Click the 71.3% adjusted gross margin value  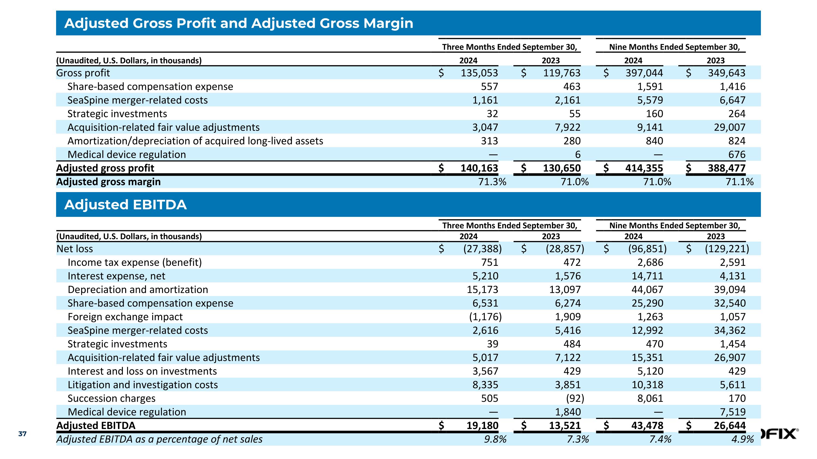click(492, 182)
